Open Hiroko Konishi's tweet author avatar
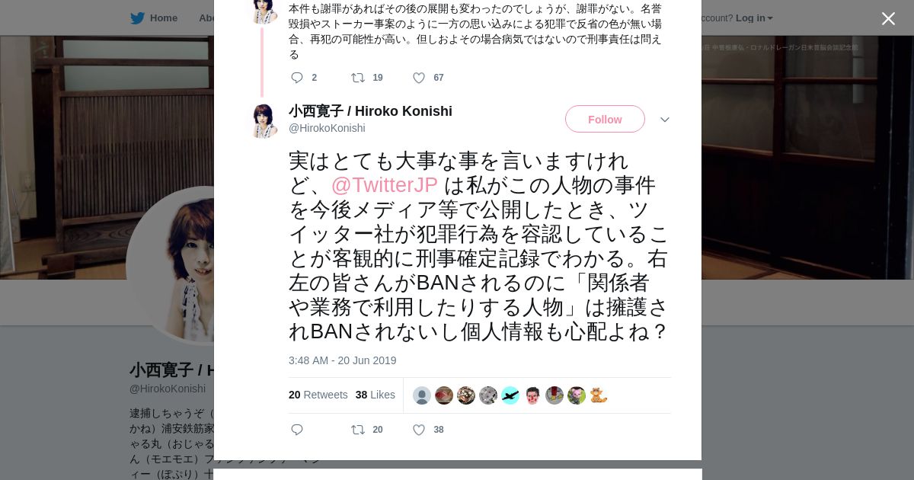 tap(264, 120)
